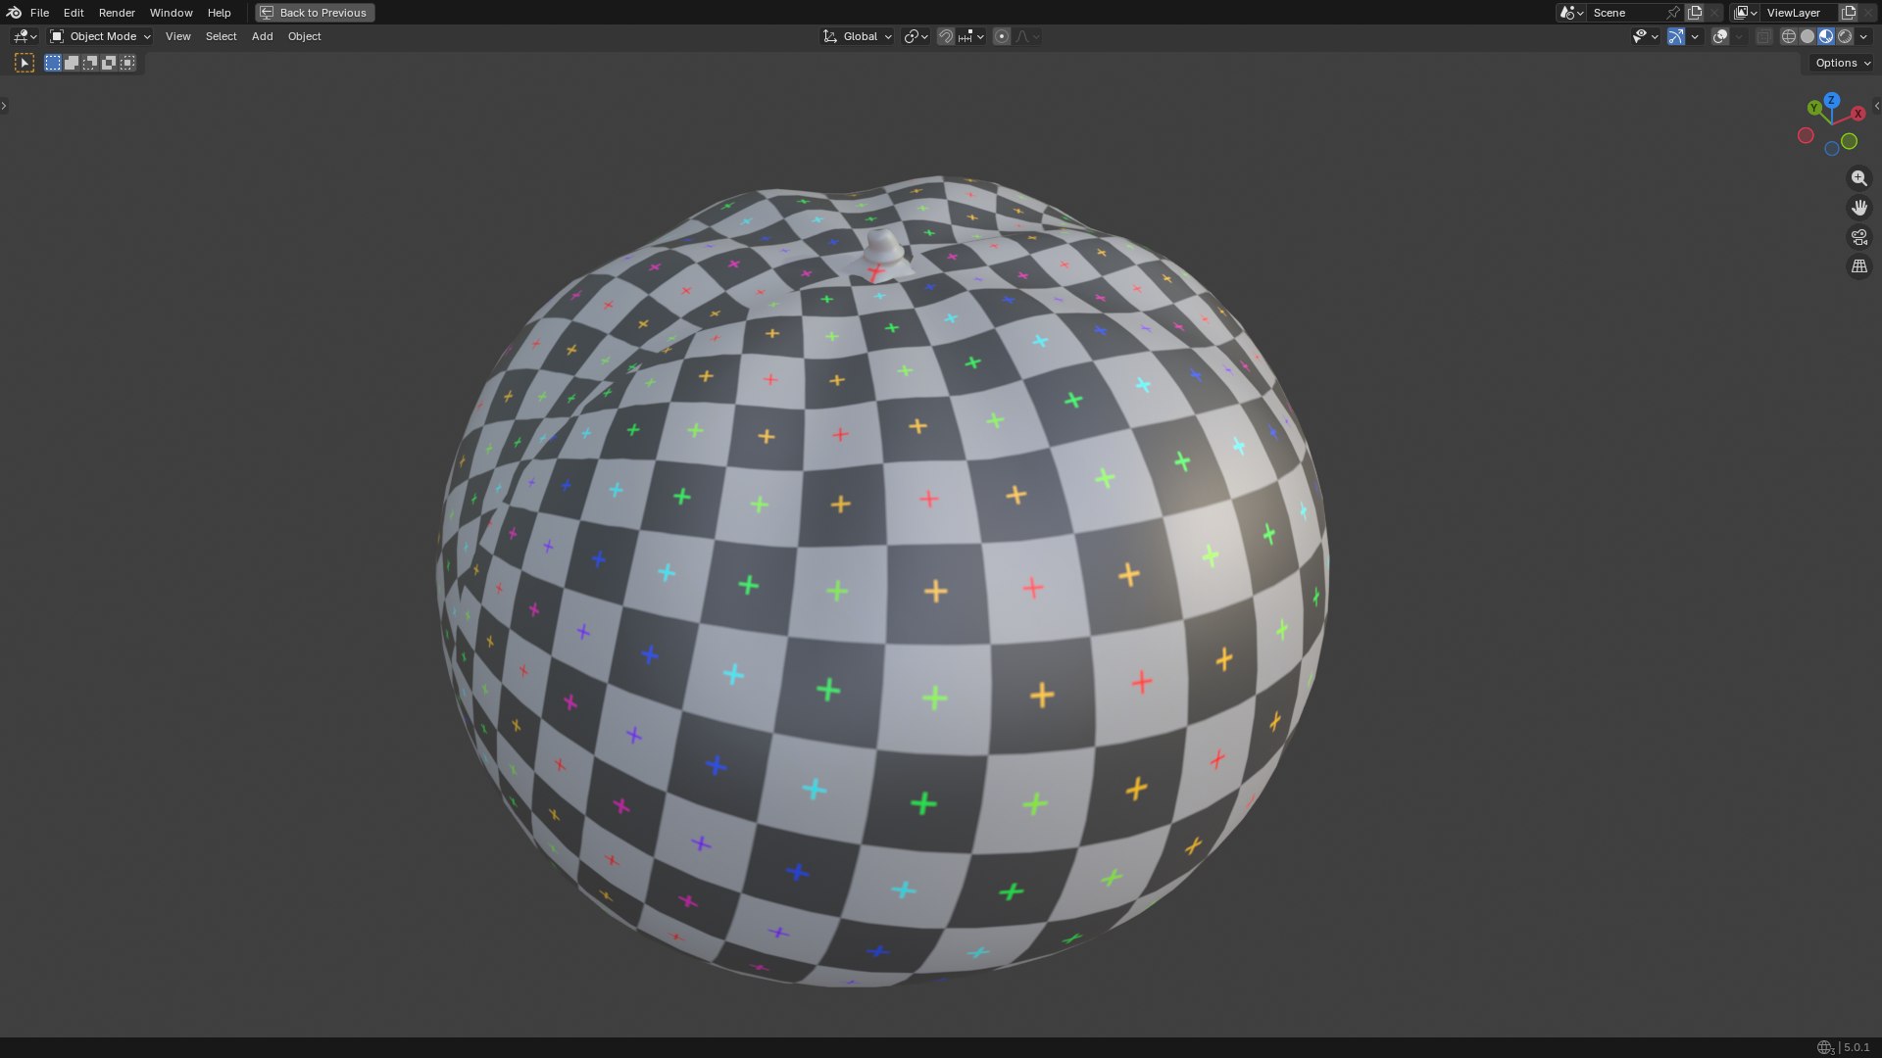Toggle show overlays button
Screen dimensions: 1882x1058
coord(1720,36)
